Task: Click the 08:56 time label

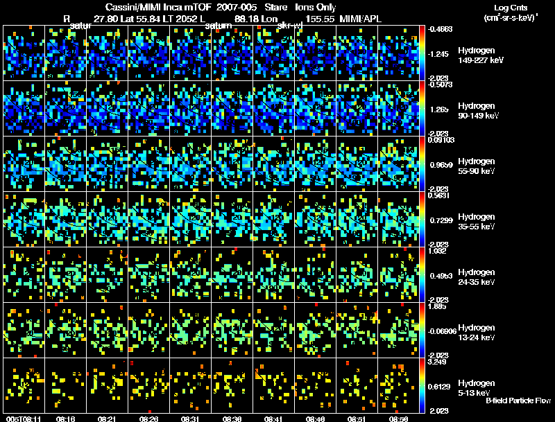Action: tap(398, 419)
